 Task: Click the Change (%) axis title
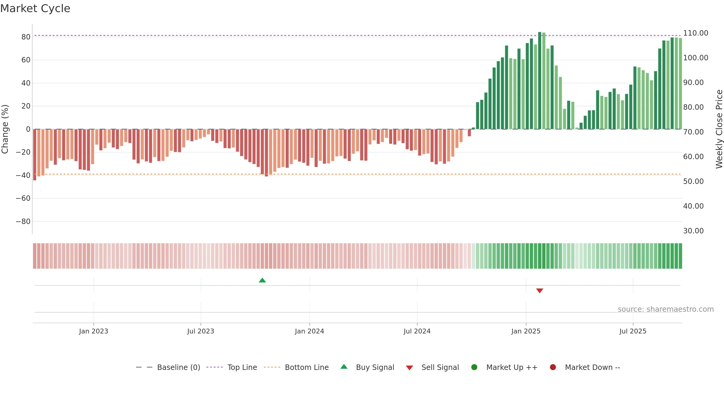5,129
